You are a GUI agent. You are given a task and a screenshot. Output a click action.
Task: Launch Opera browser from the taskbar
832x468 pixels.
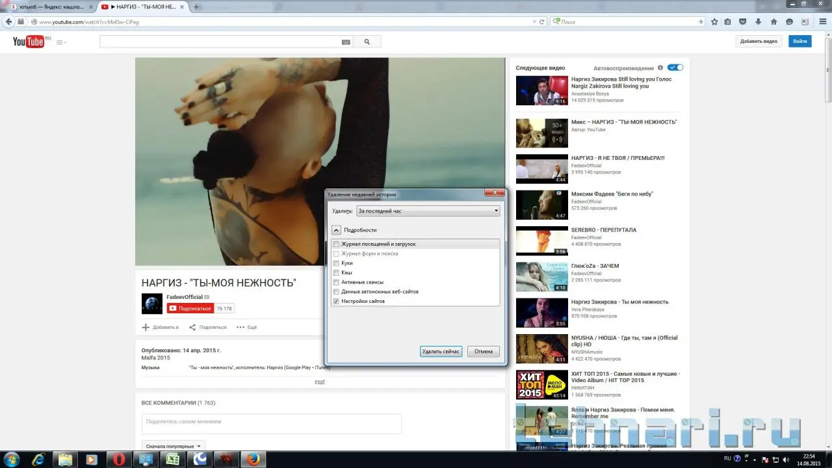point(119,459)
